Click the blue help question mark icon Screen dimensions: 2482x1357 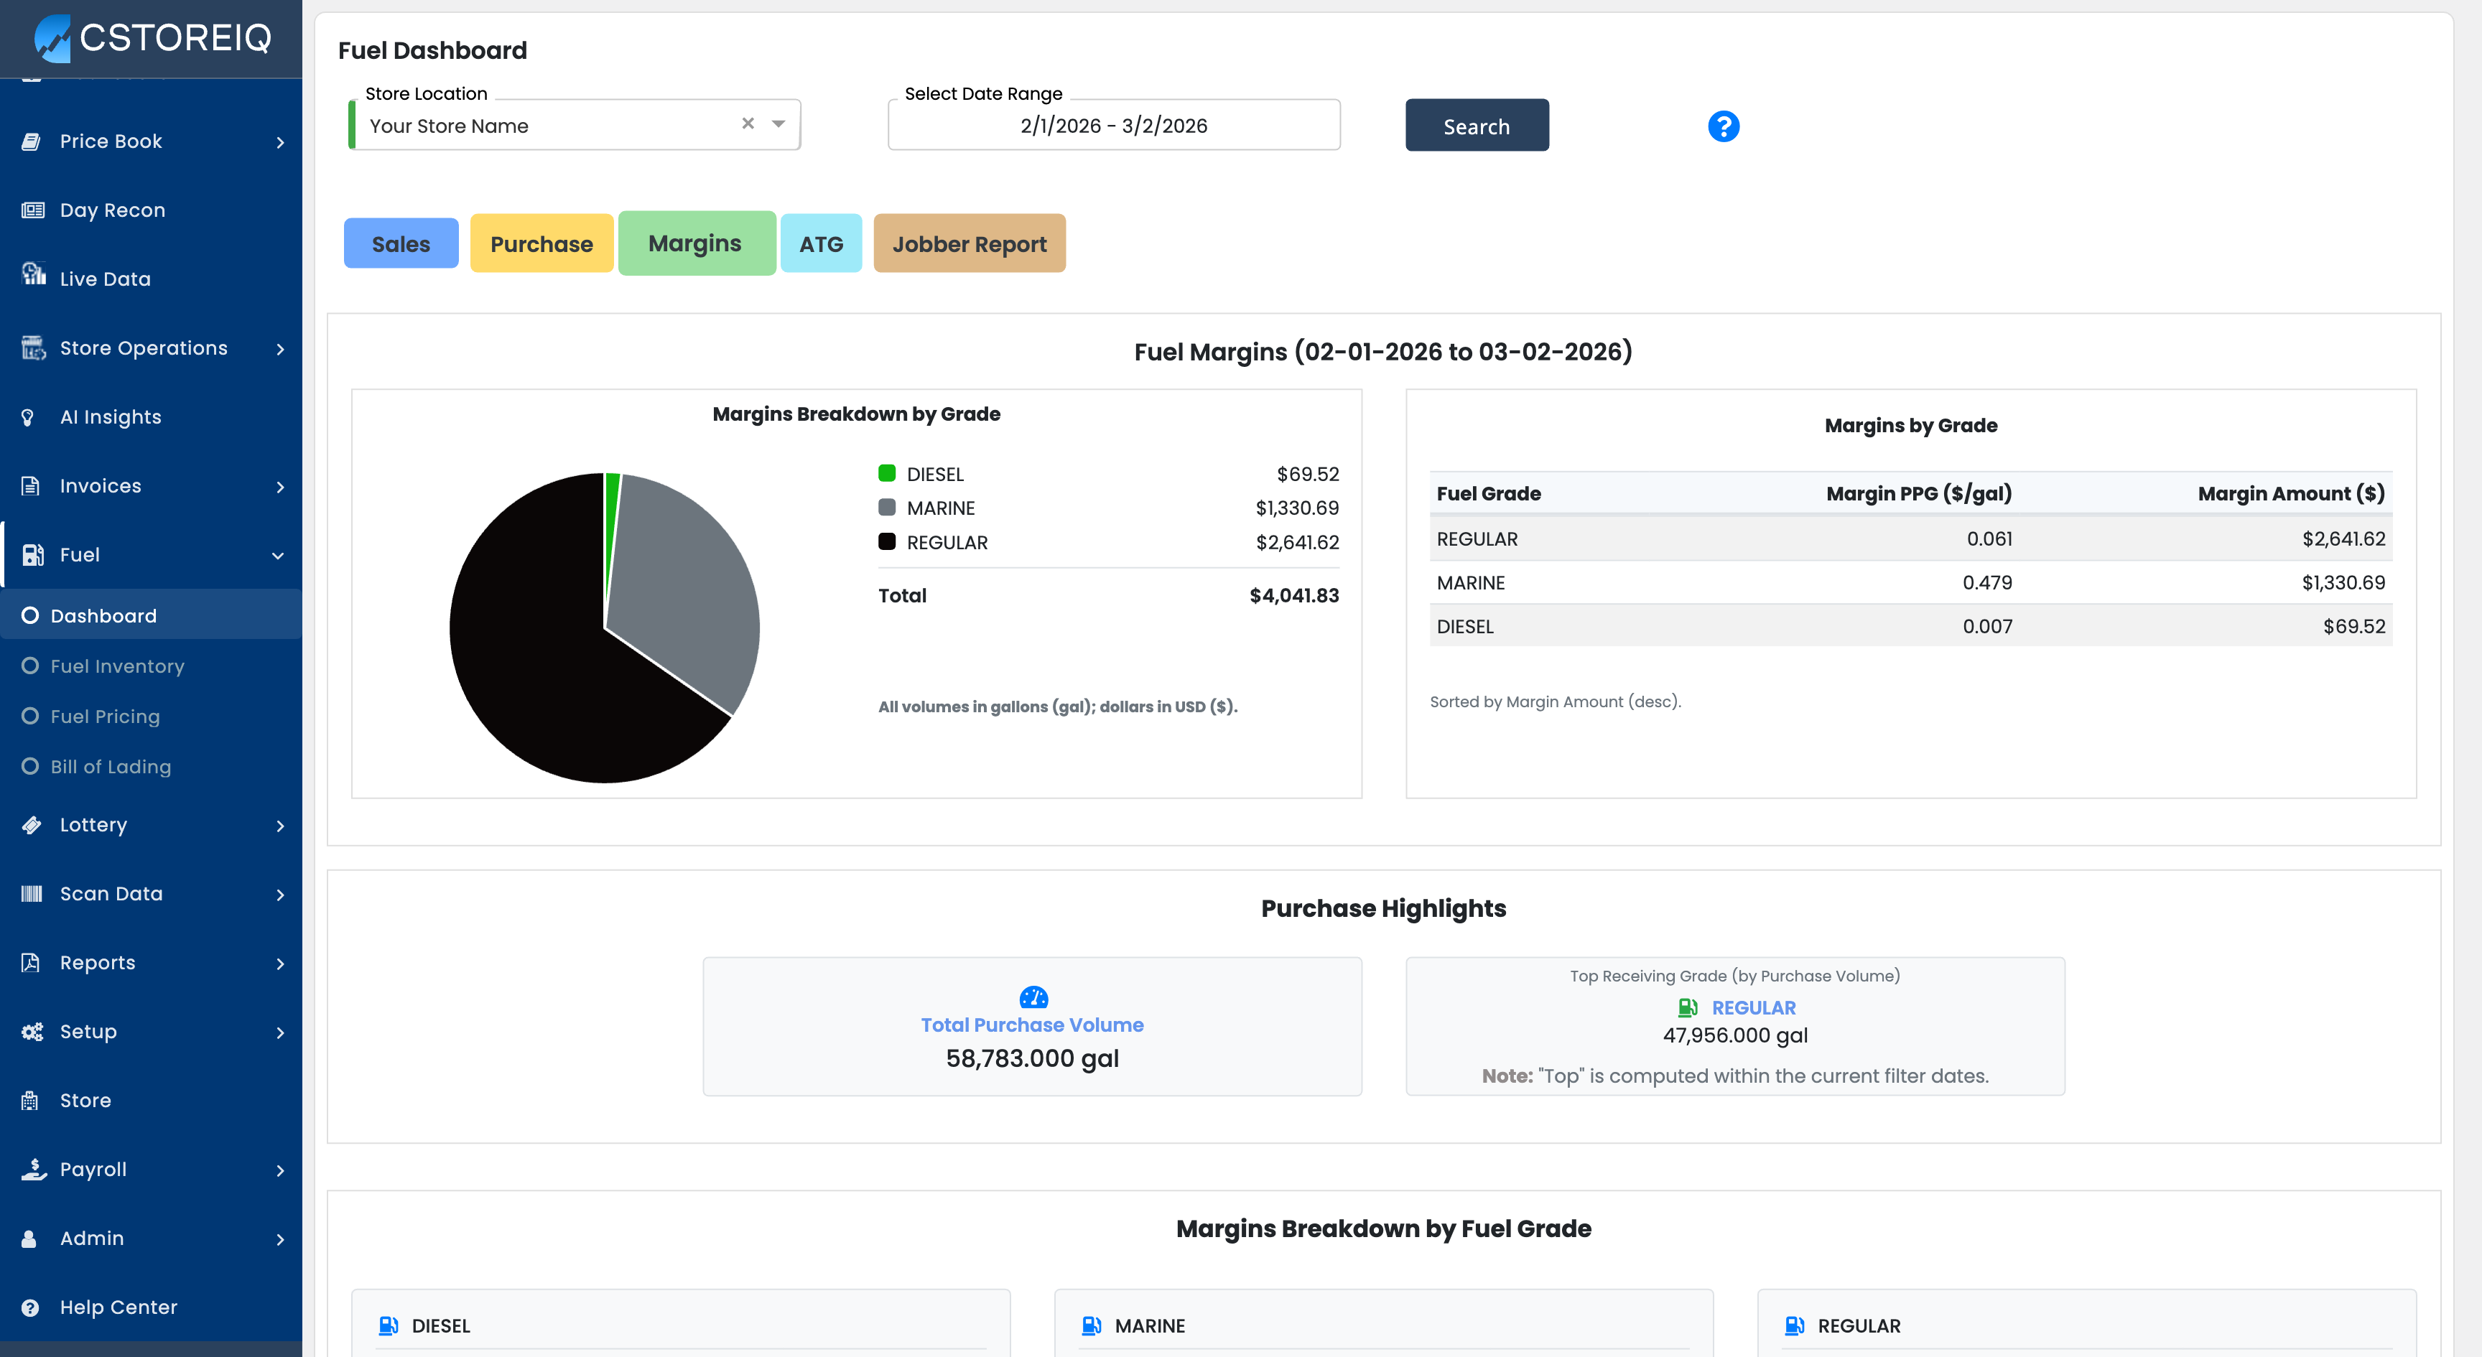1723,126
